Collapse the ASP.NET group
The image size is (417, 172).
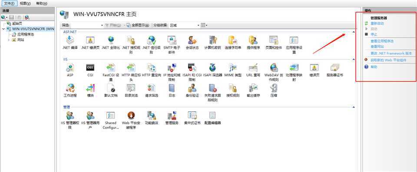click(x=354, y=32)
